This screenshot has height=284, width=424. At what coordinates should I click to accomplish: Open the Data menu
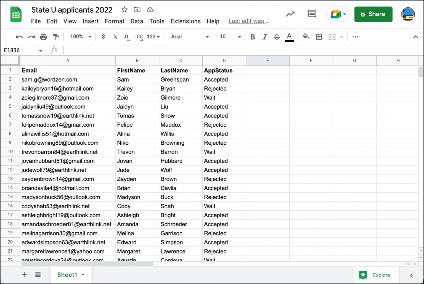pyautogui.click(x=137, y=21)
